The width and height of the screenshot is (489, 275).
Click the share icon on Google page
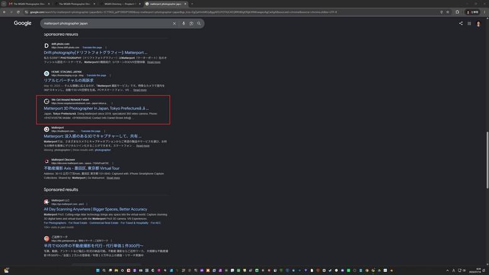pos(461,23)
